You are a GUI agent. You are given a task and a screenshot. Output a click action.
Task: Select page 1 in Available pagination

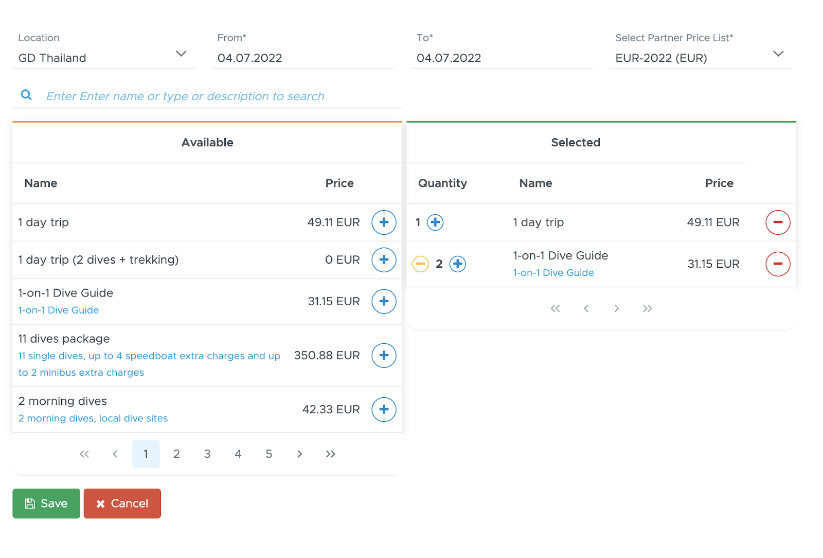click(146, 454)
